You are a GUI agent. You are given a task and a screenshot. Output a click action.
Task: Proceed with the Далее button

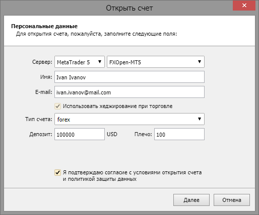click(191, 200)
